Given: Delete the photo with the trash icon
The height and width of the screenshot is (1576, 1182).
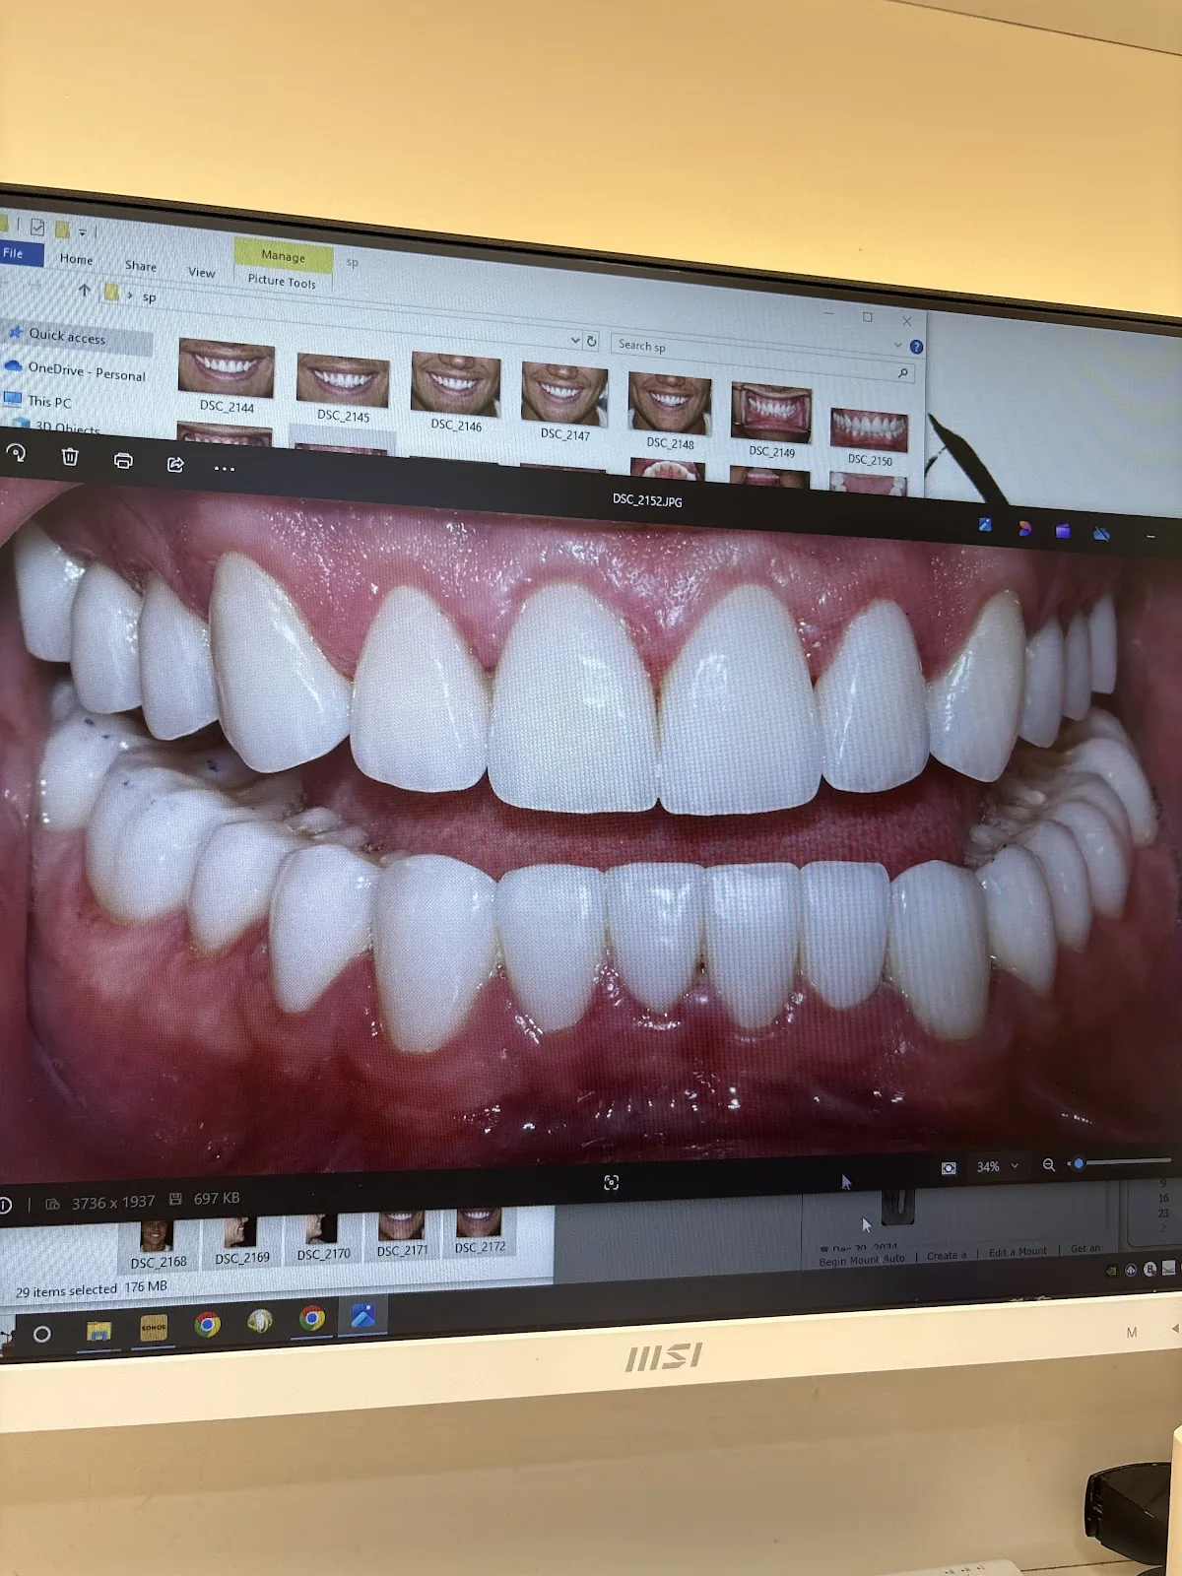Looking at the screenshot, I should tap(70, 457).
